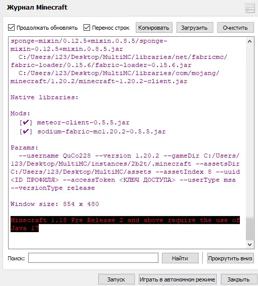
Task: Click the highlighted Java 17 error message
Action: coord(125,224)
